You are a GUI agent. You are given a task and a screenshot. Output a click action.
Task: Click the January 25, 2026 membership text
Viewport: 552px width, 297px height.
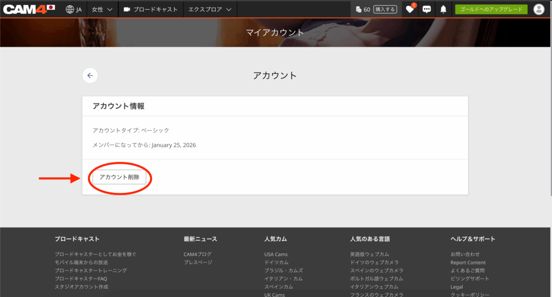coord(174,145)
